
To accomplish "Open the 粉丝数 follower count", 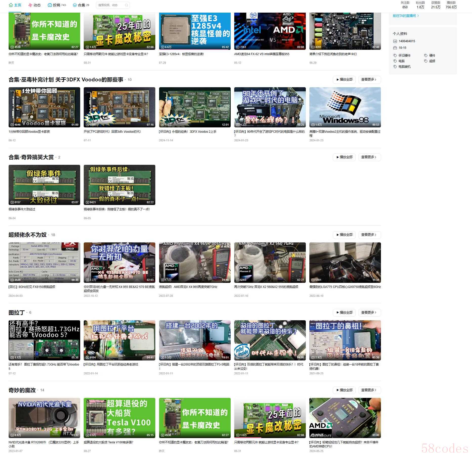I will pyautogui.click(x=420, y=5).
